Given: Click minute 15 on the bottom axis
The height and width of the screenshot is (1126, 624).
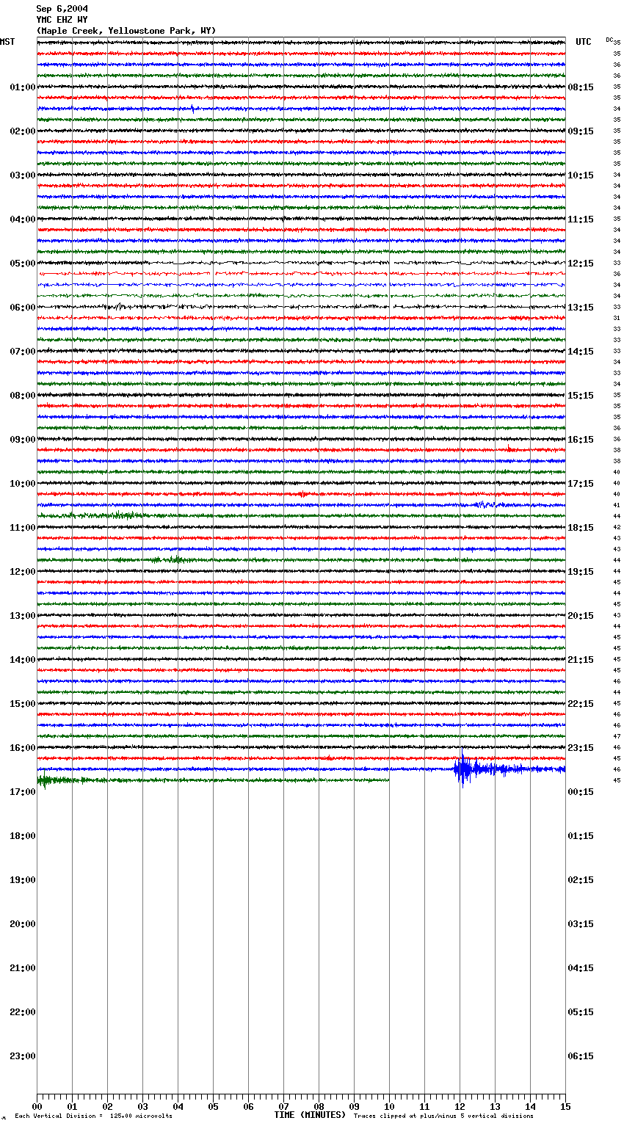Looking at the screenshot, I should coord(565,1106).
